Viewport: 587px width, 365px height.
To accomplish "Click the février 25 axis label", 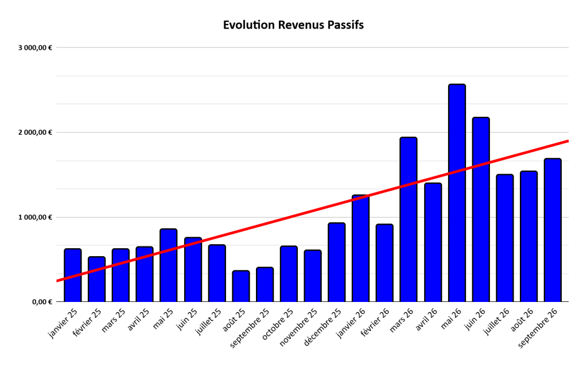I will pyautogui.click(x=87, y=323).
